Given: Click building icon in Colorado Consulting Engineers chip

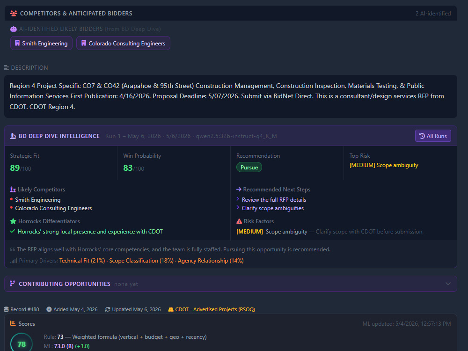Looking at the screenshot, I should click(x=84, y=43).
